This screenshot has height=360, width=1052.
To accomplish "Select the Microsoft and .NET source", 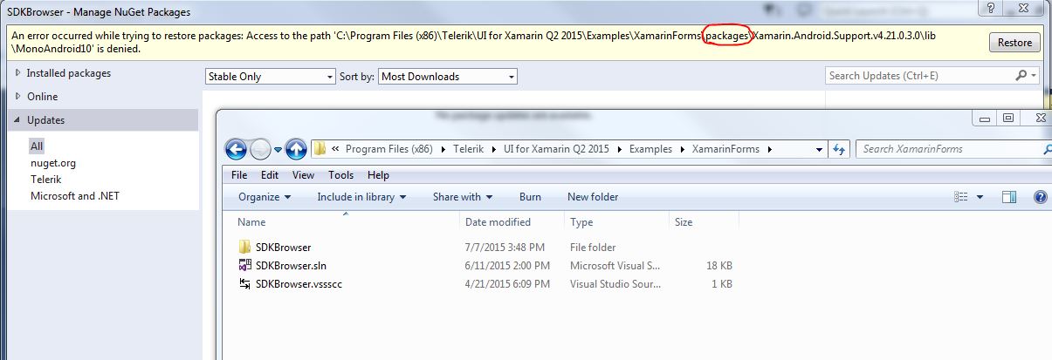I will [x=75, y=196].
